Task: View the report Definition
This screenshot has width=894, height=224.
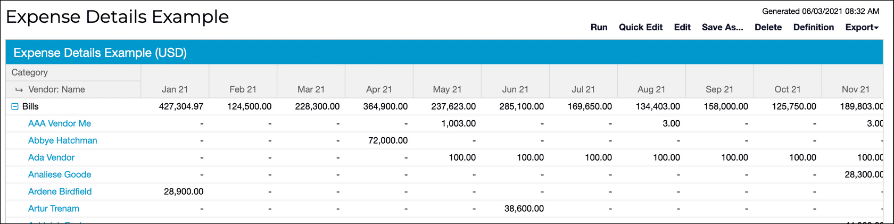Action: (814, 27)
